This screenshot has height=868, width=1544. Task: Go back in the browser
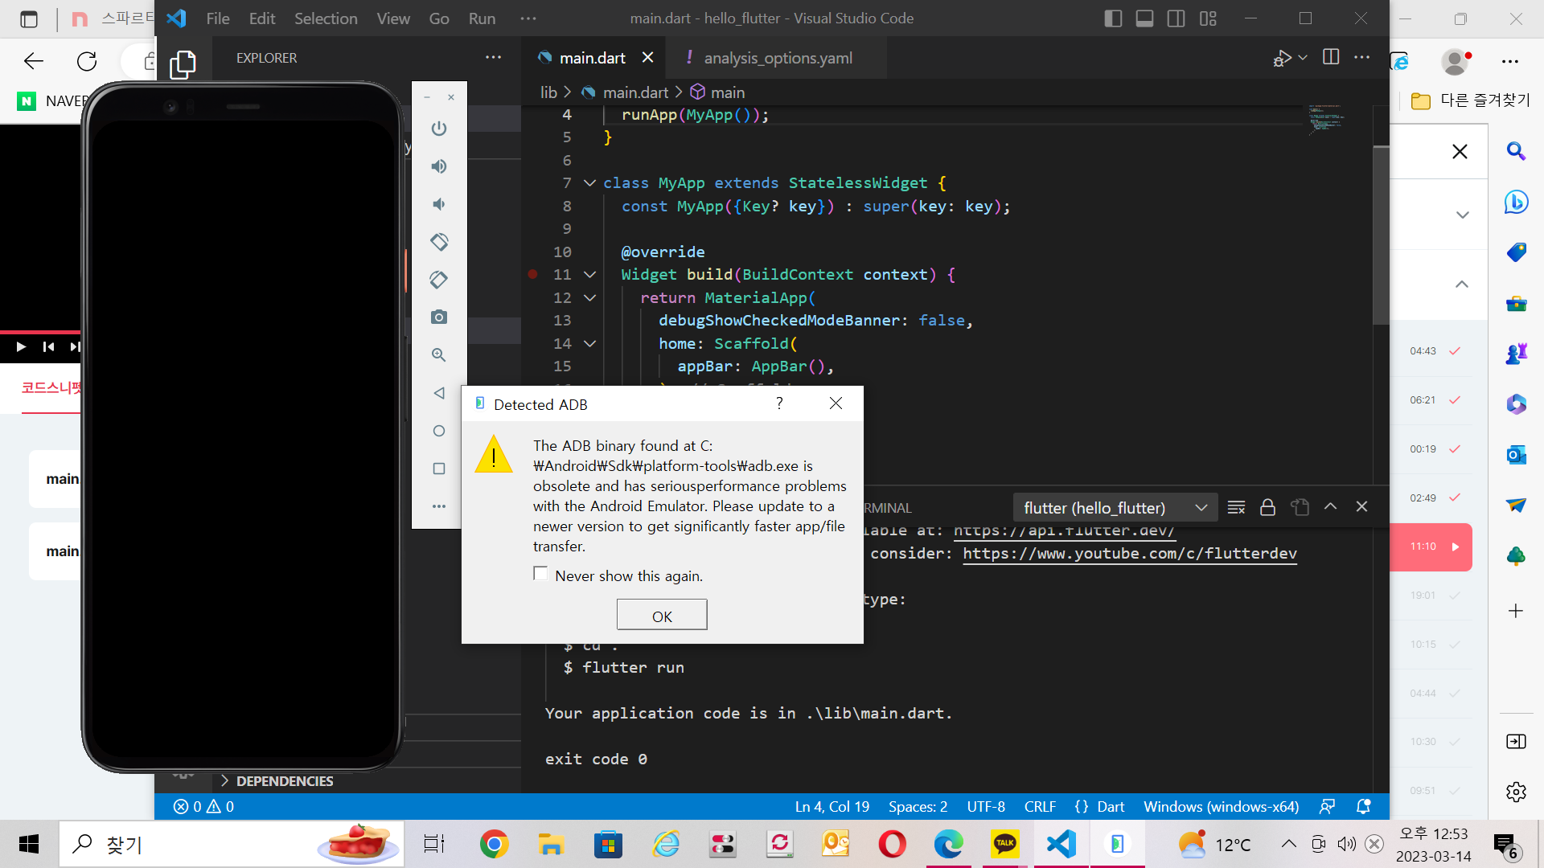[x=34, y=61]
